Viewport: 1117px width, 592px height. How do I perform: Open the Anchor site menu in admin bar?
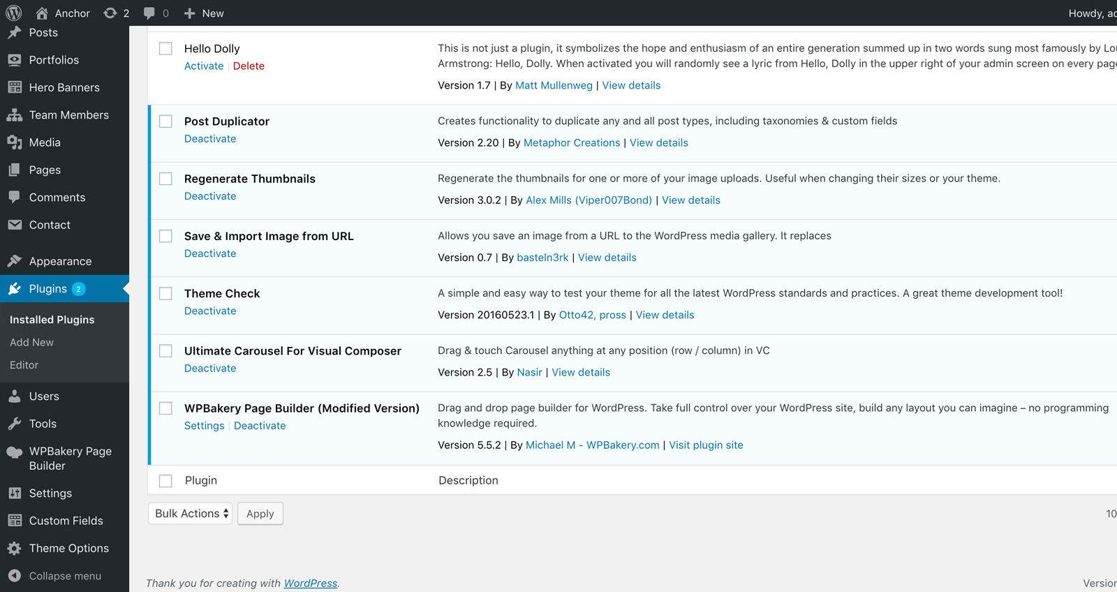pos(63,13)
